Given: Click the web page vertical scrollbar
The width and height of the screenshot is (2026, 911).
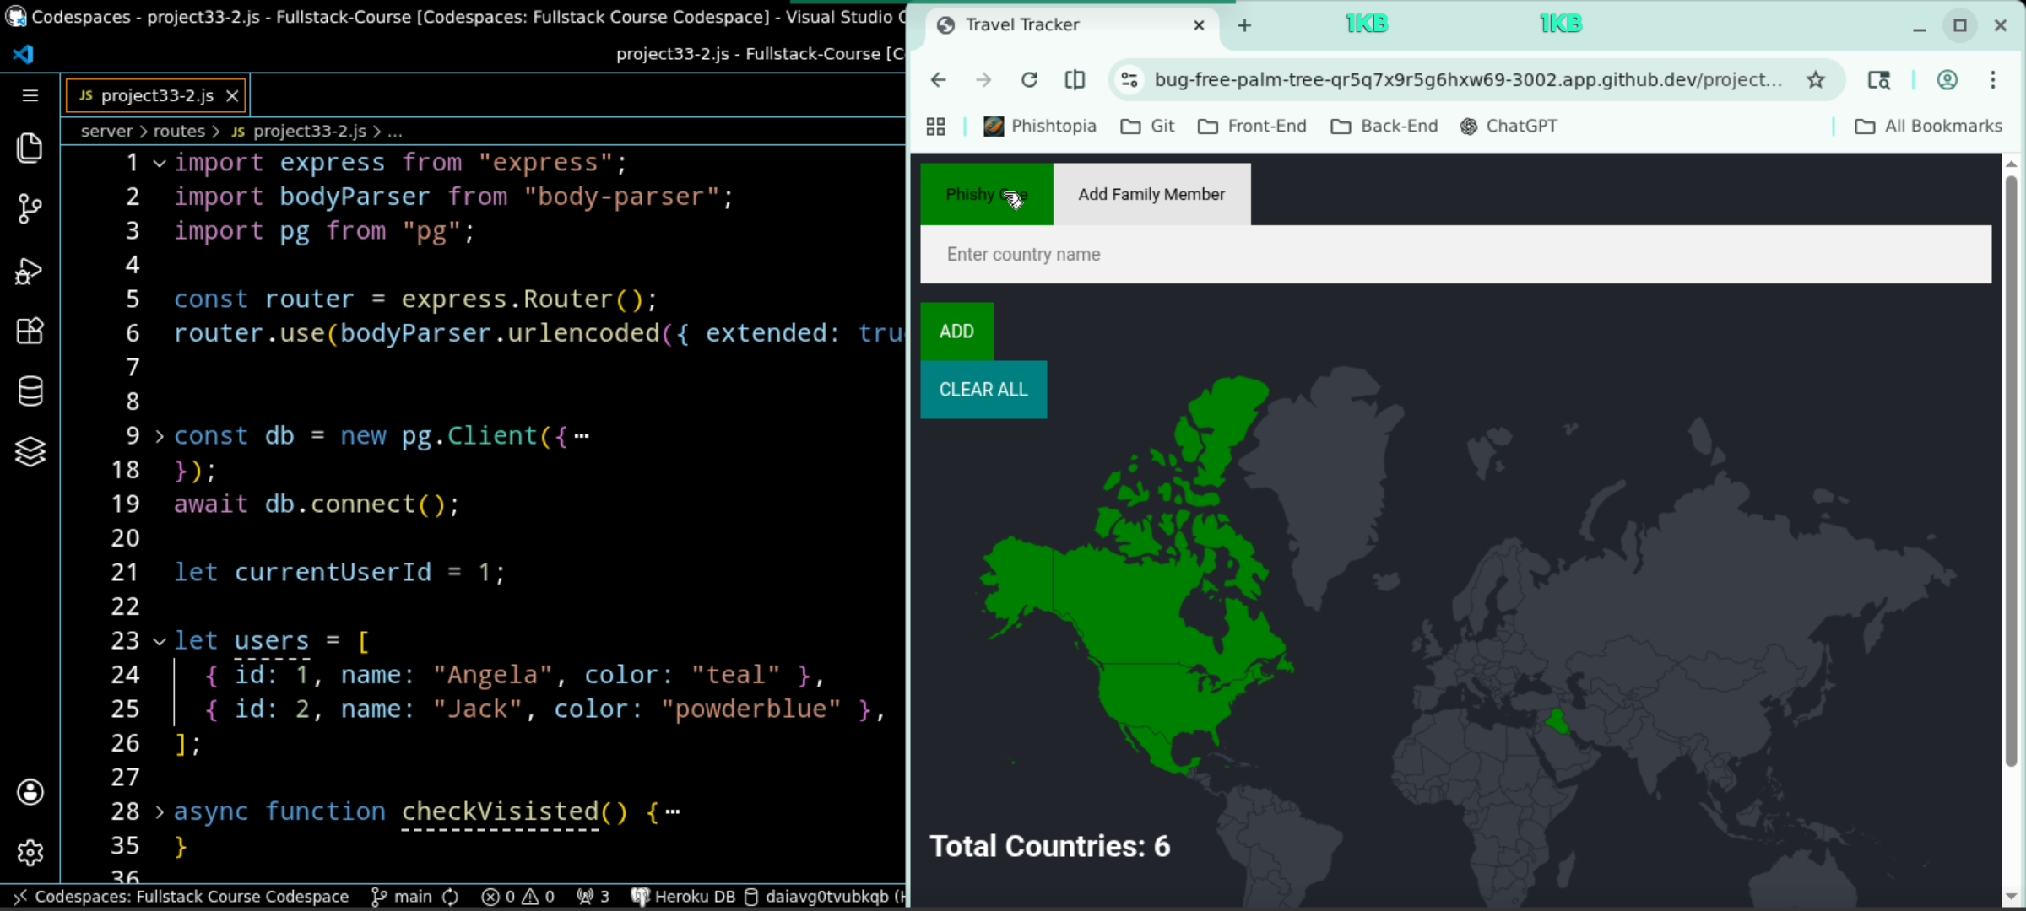Looking at the screenshot, I should tap(2010, 472).
